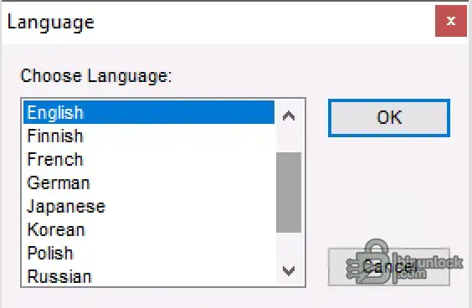
Task: Click the scrollbar track above the thumb
Action: click(x=289, y=140)
